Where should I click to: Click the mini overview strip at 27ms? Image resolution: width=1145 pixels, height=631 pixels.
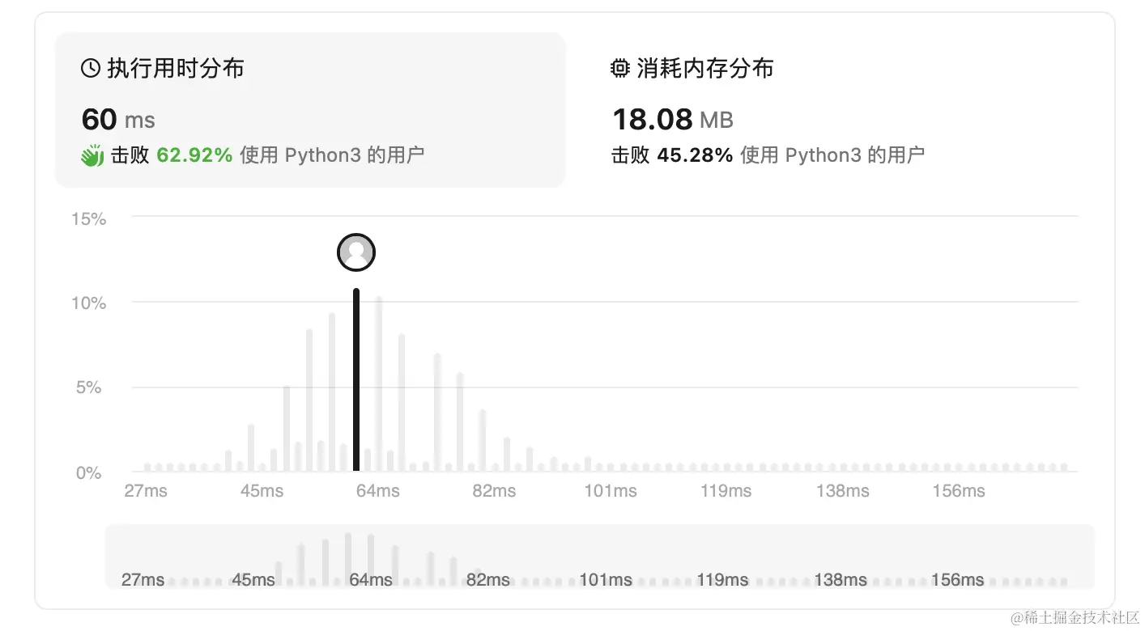click(143, 579)
